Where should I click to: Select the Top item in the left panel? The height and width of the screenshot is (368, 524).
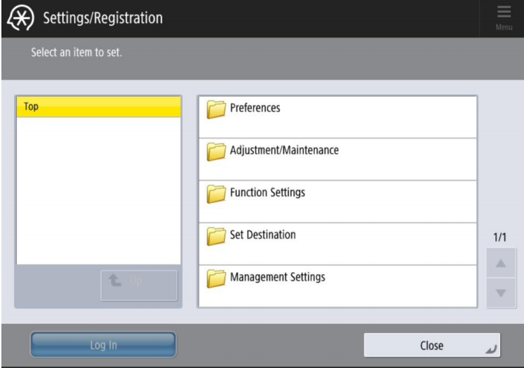[x=98, y=108]
